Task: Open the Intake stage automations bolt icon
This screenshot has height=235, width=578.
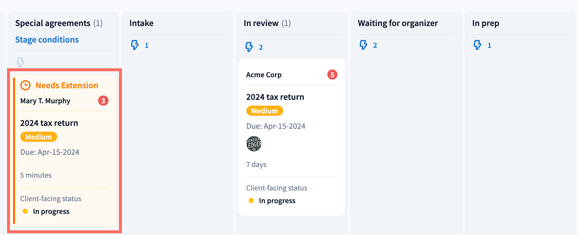Action: [135, 45]
